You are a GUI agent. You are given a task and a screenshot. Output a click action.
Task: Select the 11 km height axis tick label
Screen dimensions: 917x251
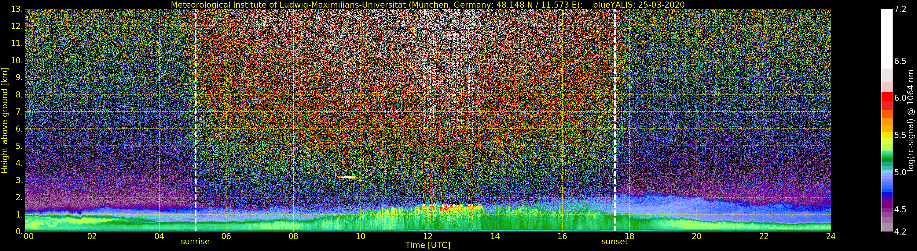[17, 44]
